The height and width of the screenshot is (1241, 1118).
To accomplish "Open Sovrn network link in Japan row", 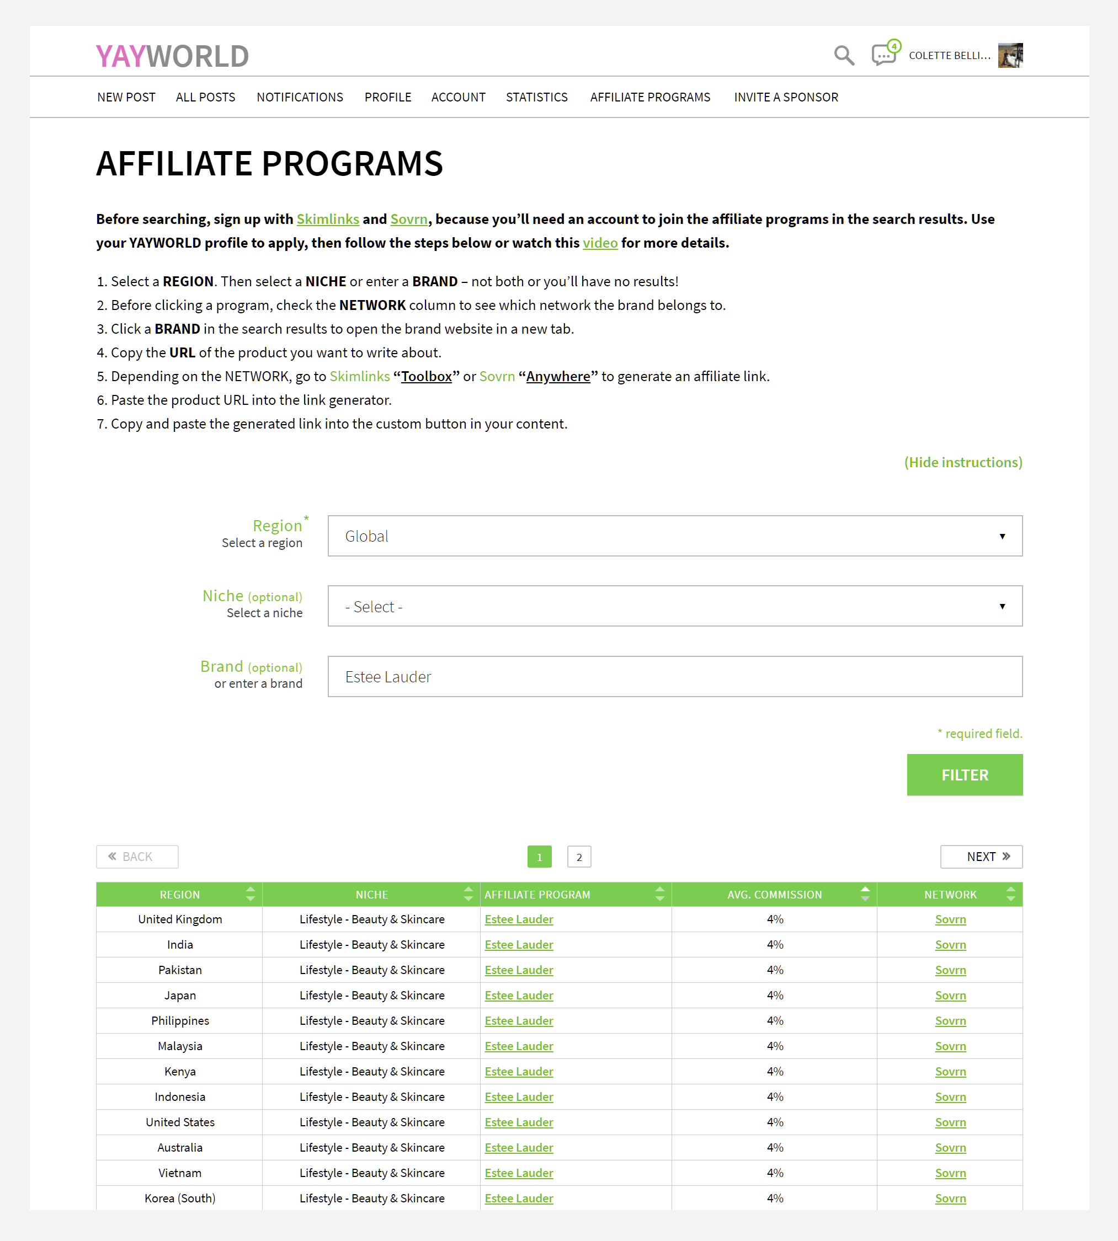I will coord(950,996).
